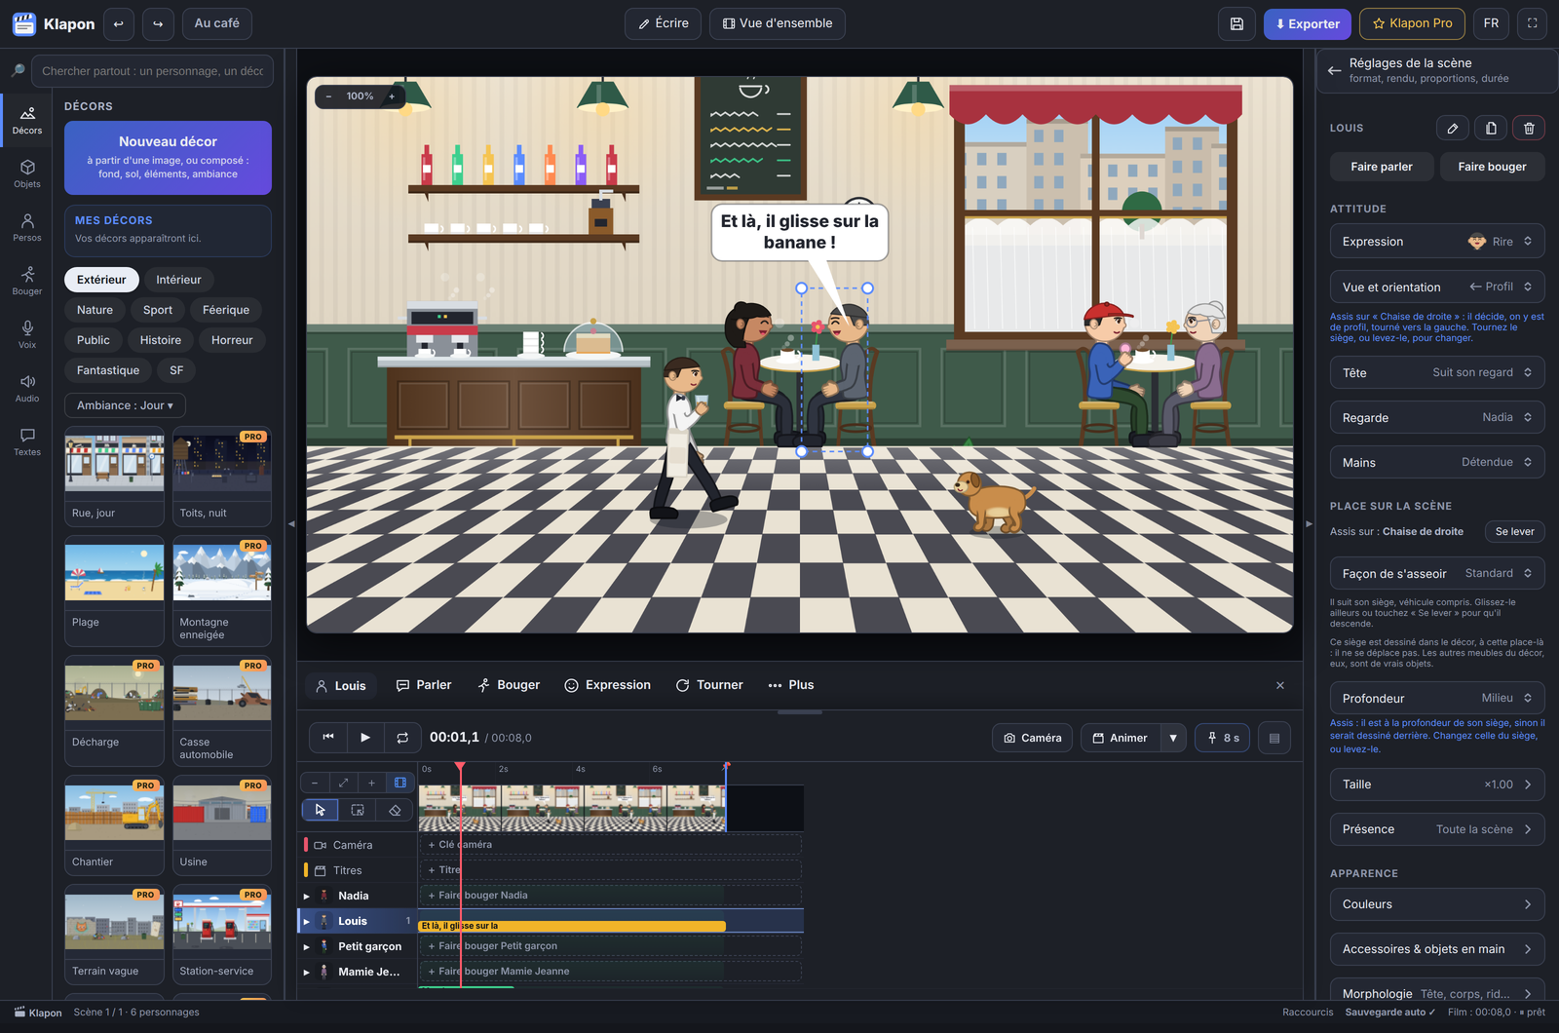This screenshot has width=1559, height=1033.
Task: Change the Regarde target dropdown
Action: pyautogui.click(x=1437, y=417)
